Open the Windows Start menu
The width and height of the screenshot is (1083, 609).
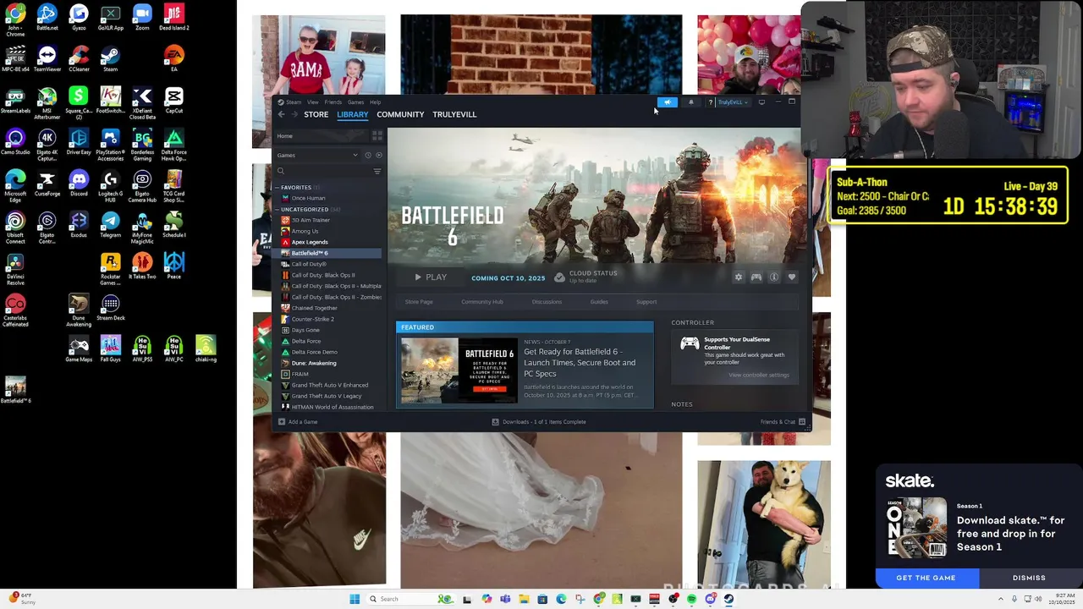coord(355,599)
